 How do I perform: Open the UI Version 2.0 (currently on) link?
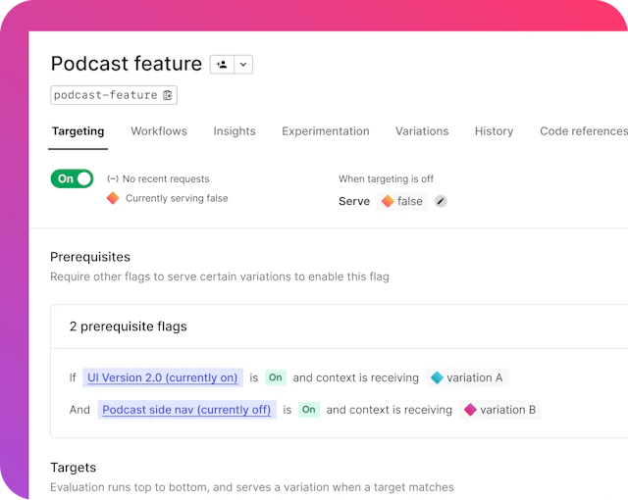click(163, 377)
